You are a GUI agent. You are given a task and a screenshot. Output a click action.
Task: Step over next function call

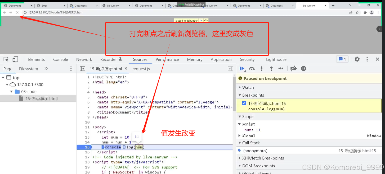point(252,68)
